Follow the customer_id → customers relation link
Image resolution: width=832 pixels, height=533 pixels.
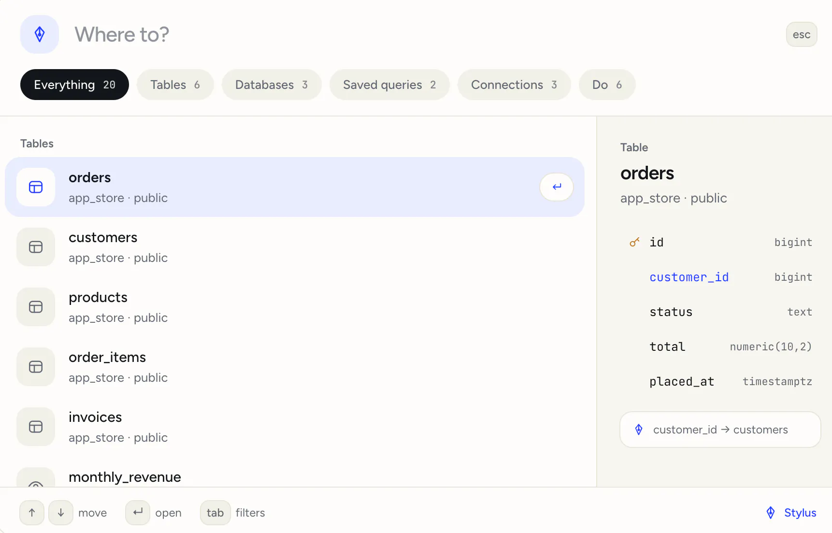click(x=720, y=430)
